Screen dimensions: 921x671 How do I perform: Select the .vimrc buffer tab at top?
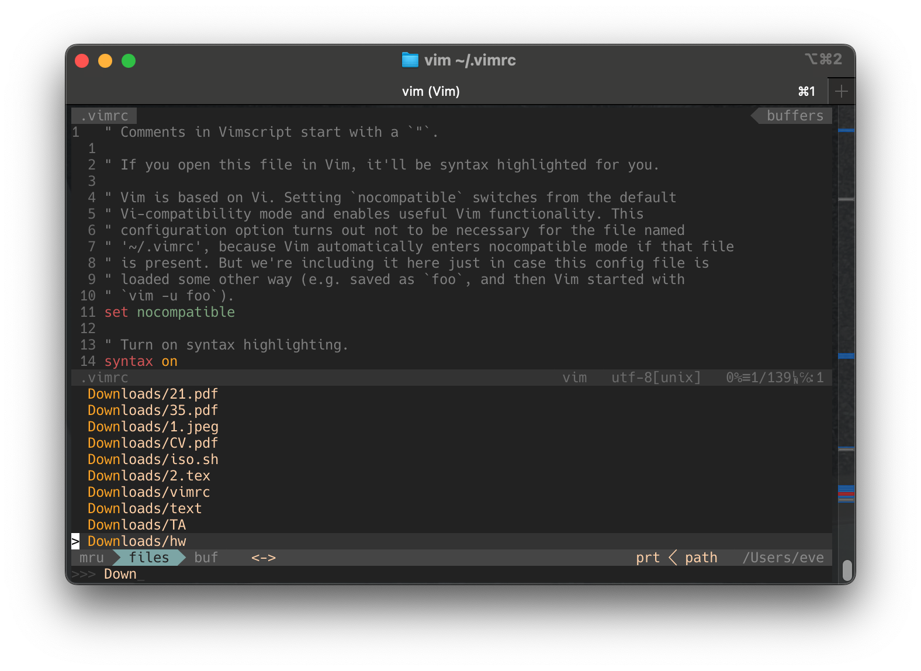[105, 116]
